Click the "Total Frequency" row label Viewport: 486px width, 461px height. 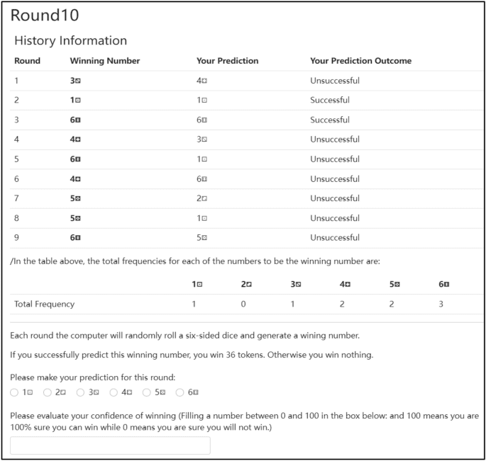tap(44, 305)
